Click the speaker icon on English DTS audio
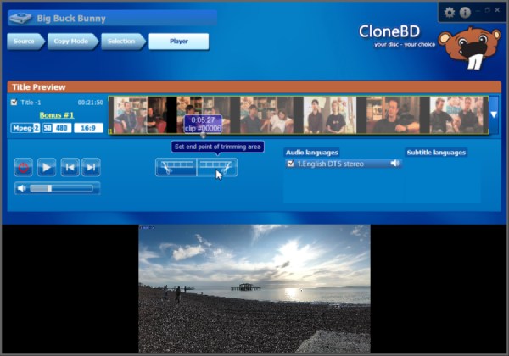Viewport: 509px width, 356px height. click(394, 164)
